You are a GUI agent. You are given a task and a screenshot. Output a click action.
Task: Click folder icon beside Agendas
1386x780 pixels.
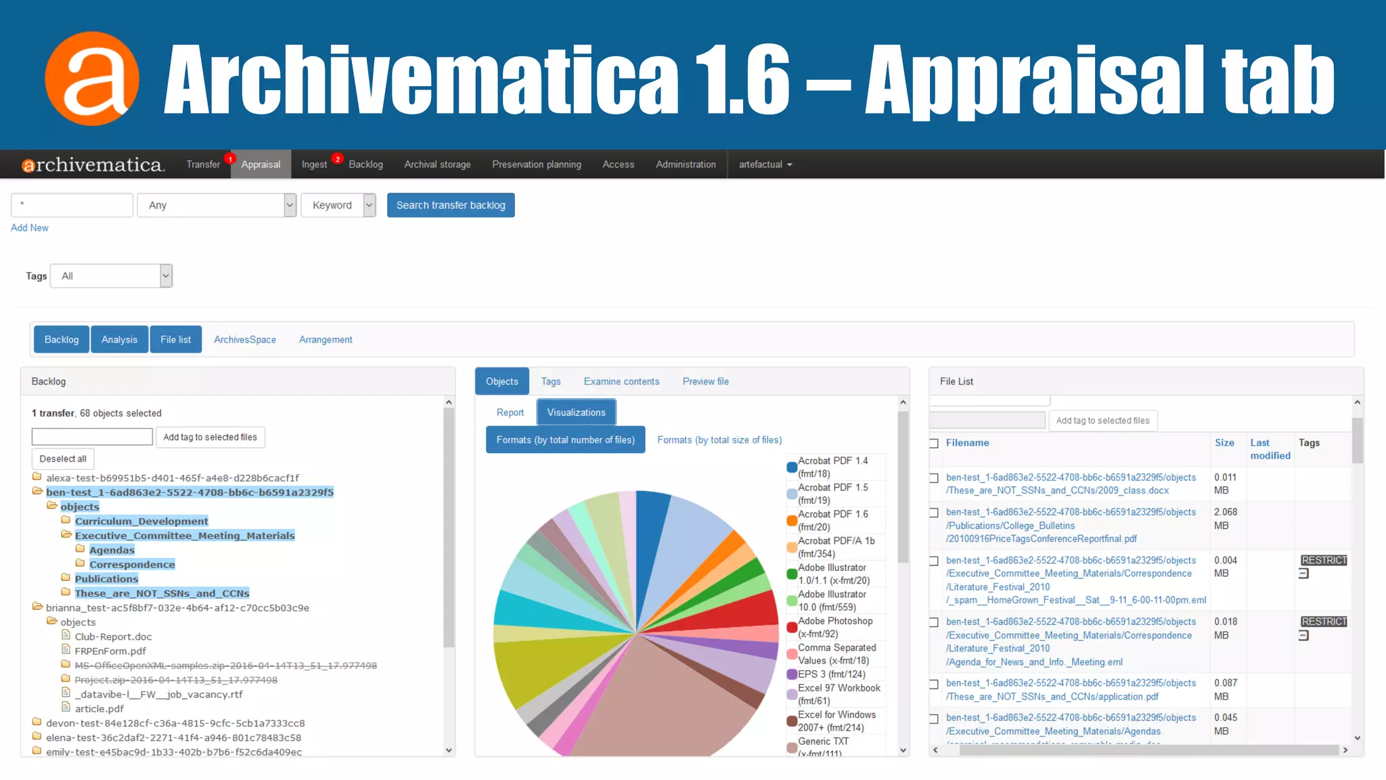click(80, 549)
